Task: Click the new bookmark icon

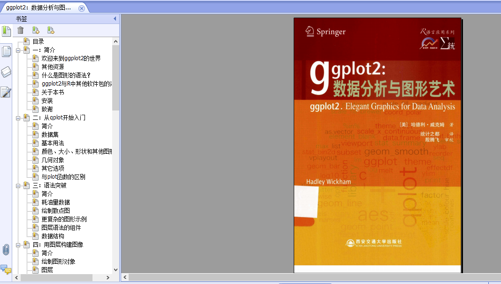Action: pos(36,30)
